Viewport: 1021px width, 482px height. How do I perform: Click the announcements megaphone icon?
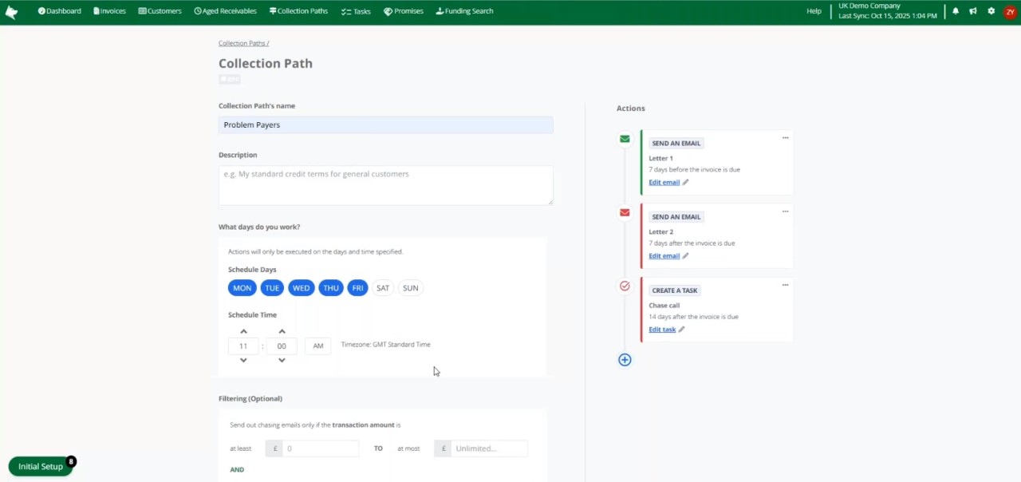pyautogui.click(x=972, y=10)
